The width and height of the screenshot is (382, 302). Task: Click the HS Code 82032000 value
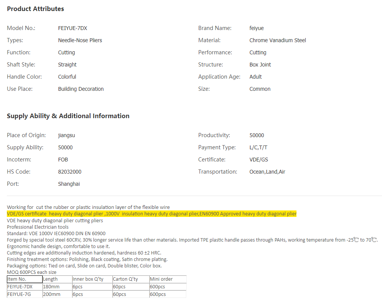point(70,172)
